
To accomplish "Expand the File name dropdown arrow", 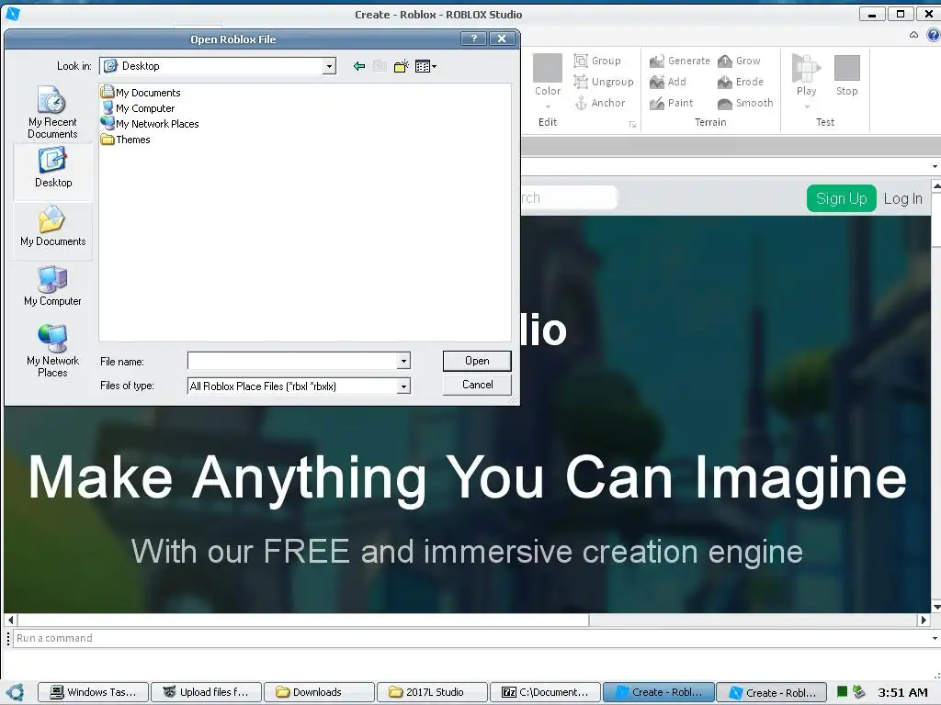I will click(403, 361).
